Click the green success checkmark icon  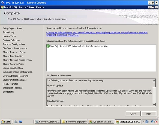(48, 46)
